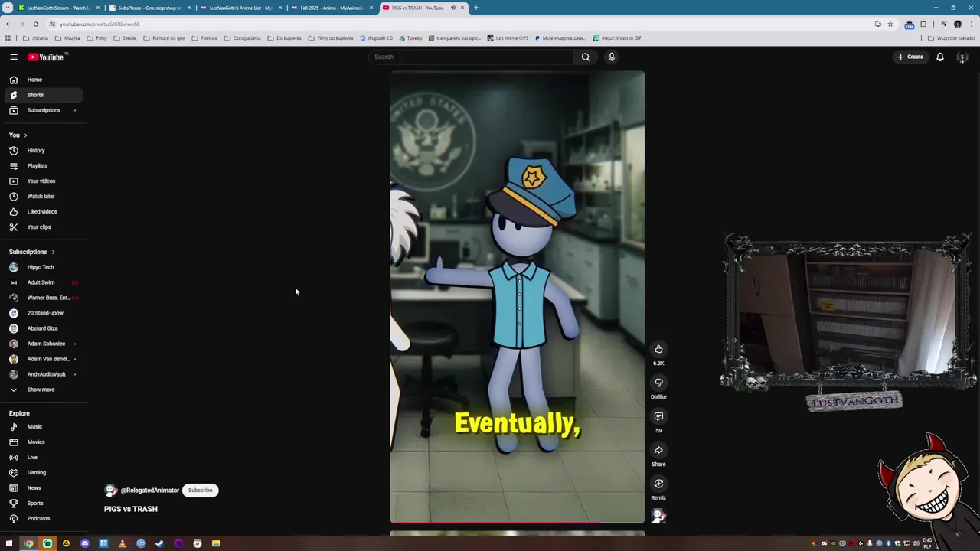Open Your clips
The width and height of the screenshot is (980, 551).
(44, 227)
